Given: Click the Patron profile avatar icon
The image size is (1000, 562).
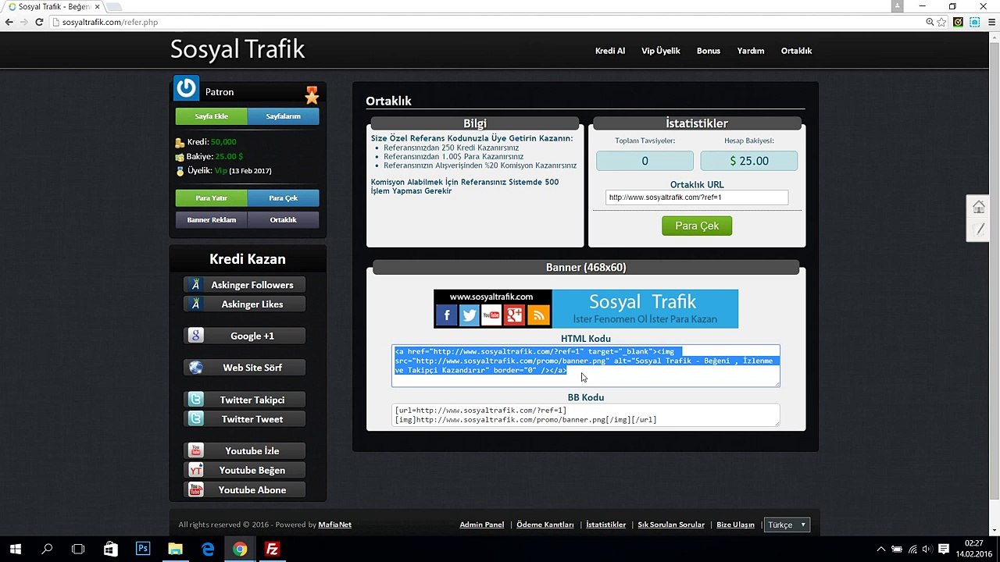Looking at the screenshot, I should [186, 88].
